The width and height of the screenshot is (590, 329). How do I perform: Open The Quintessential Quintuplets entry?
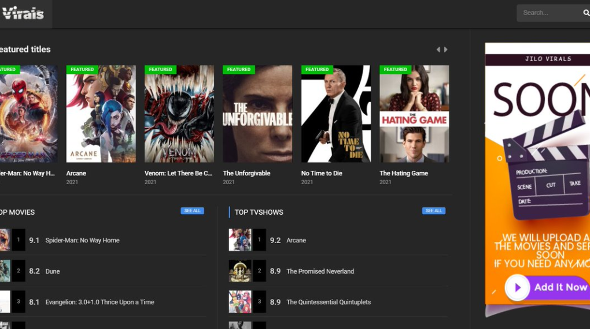click(x=329, y=302)
